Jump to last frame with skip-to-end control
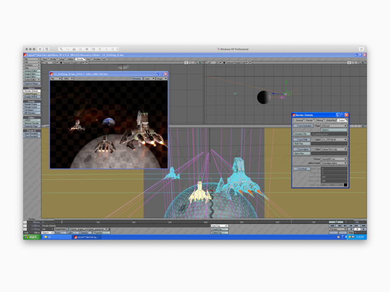The image size is (390, 292). tap(364, 226)
